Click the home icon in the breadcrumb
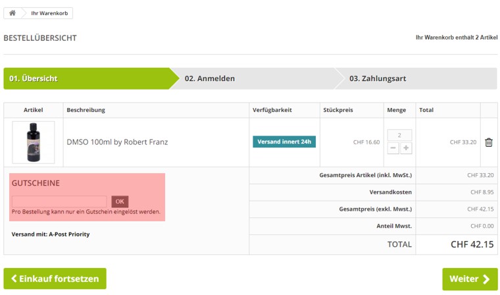 (x=12, y=13)
